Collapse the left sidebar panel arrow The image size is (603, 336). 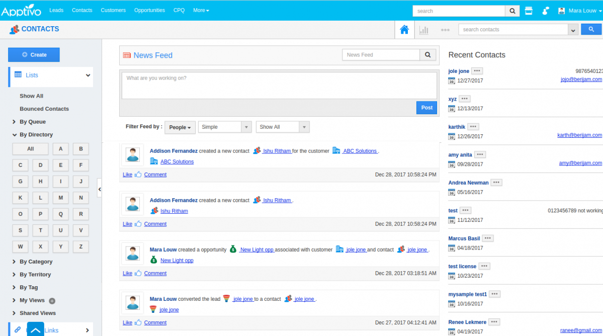[x=100, y=189]
